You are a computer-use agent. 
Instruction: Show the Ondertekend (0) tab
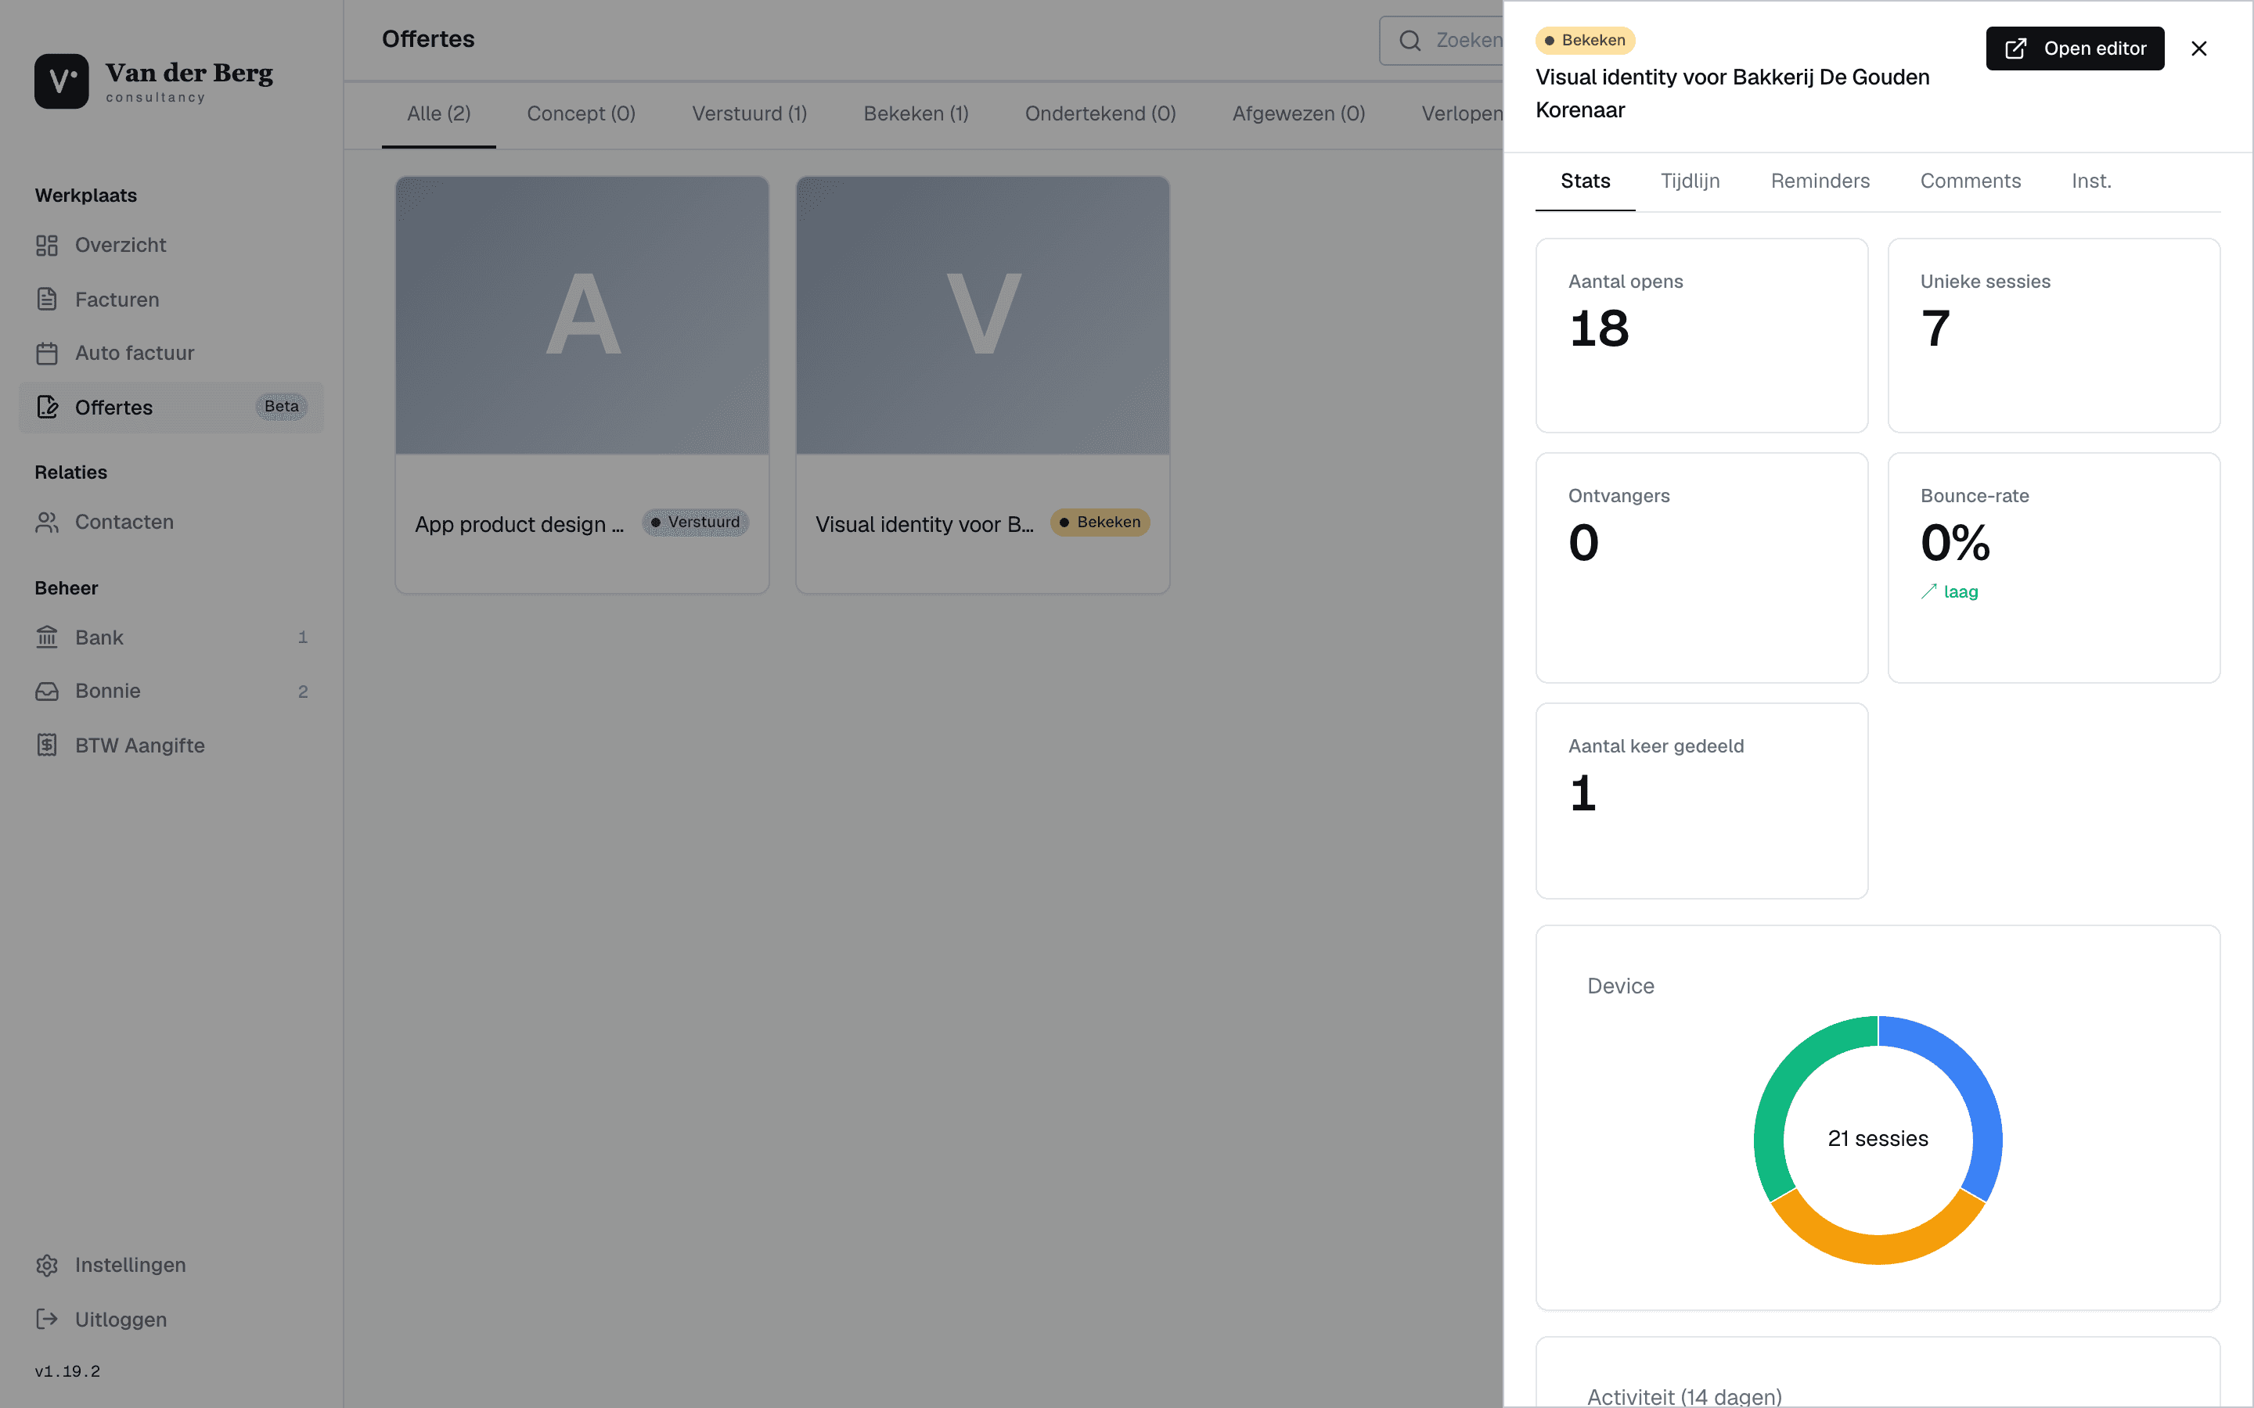click(1101, 113)
